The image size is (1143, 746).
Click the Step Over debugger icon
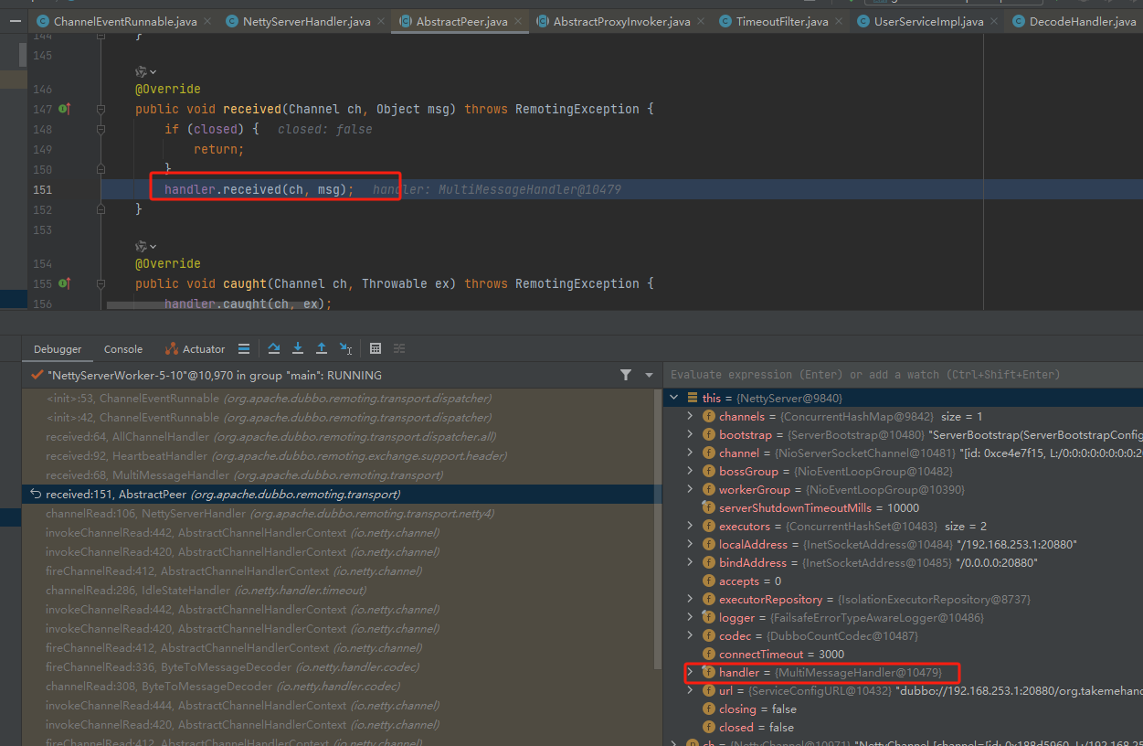[x=274, y=348]
